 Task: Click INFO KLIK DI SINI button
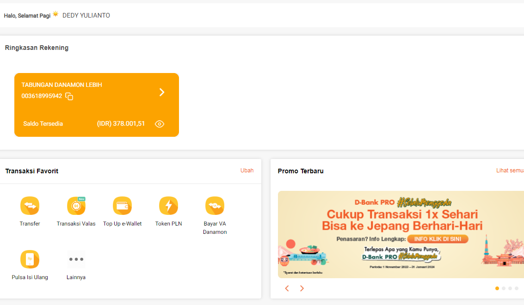[x=438, y=239]
